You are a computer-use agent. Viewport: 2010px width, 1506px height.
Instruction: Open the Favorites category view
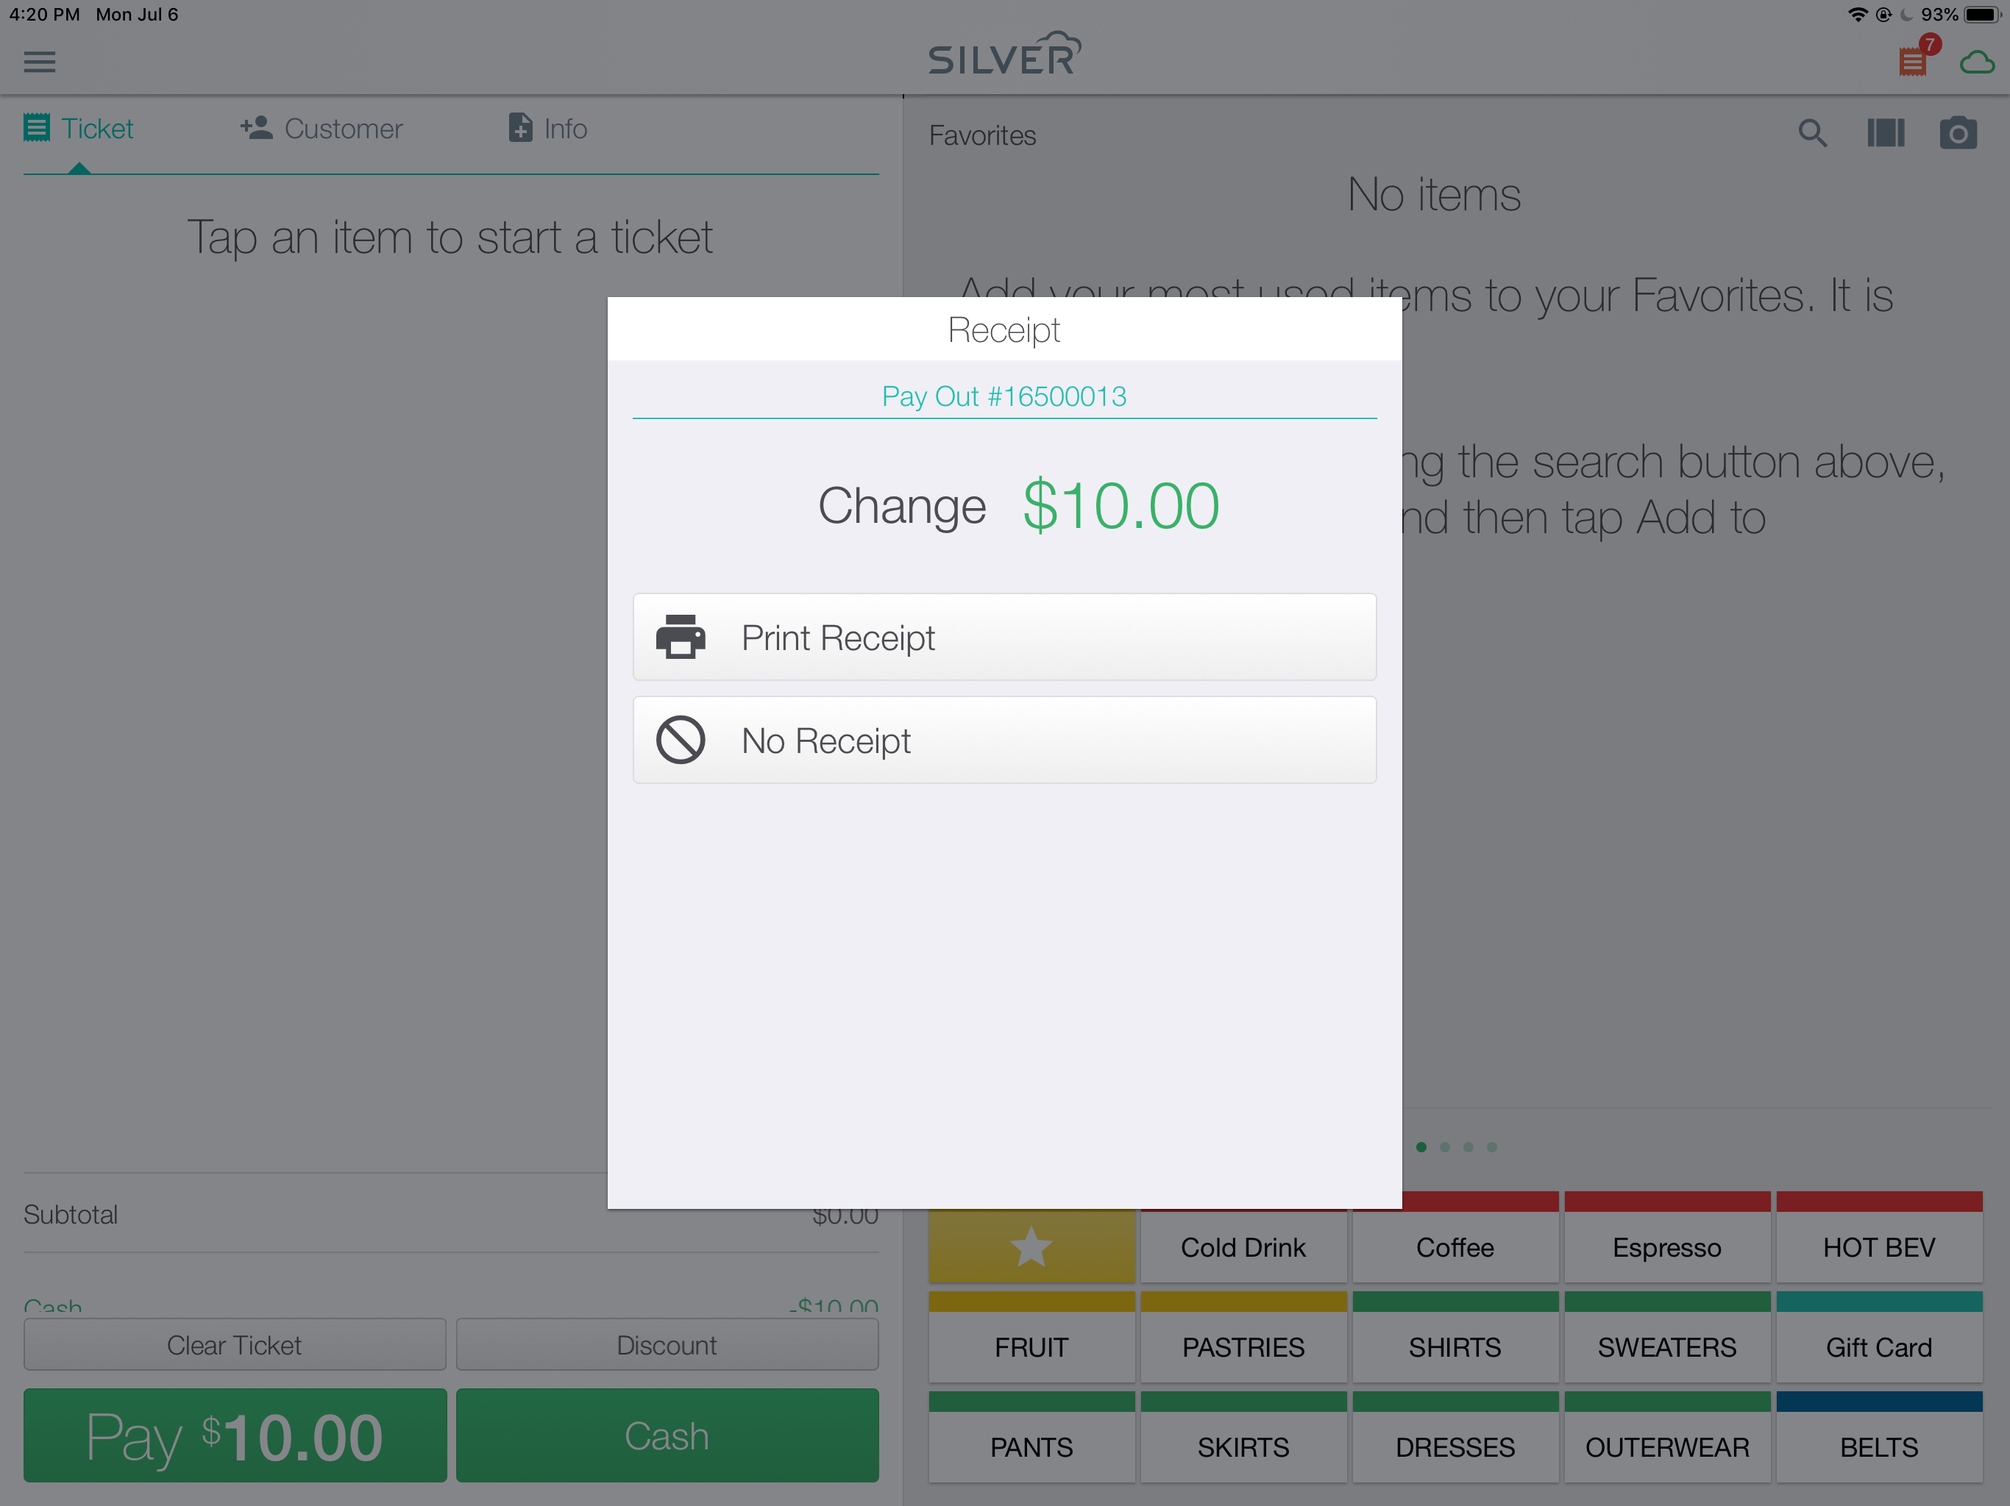click(x=1030, y=1246)
